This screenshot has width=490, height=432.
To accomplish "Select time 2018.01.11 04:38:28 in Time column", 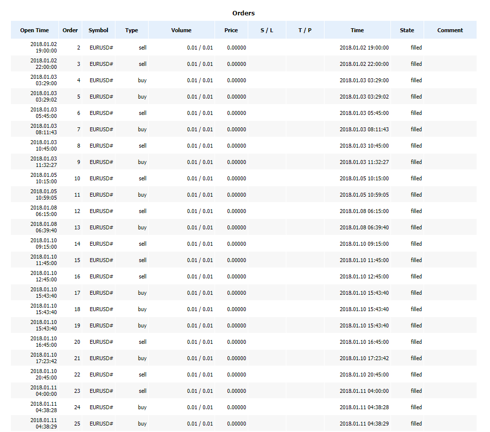I will click(x=364, y=407).
